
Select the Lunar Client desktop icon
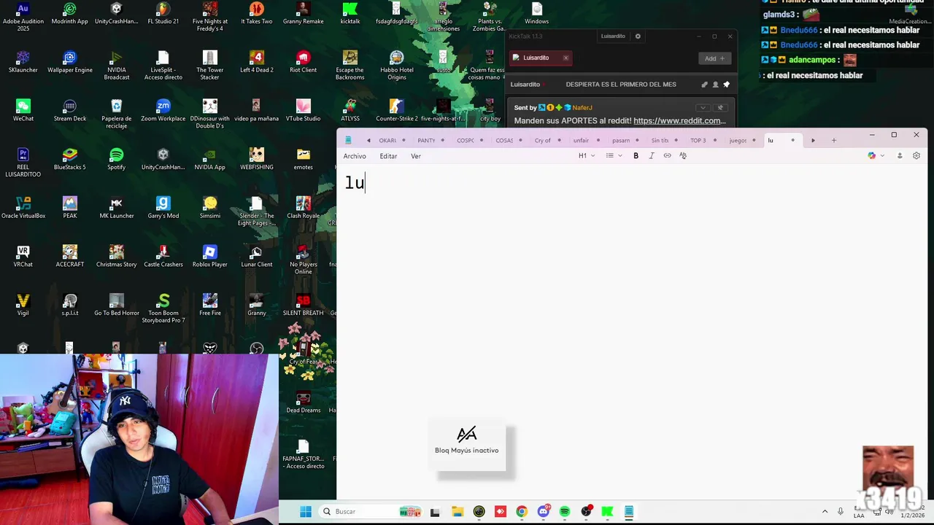[257, 257]
